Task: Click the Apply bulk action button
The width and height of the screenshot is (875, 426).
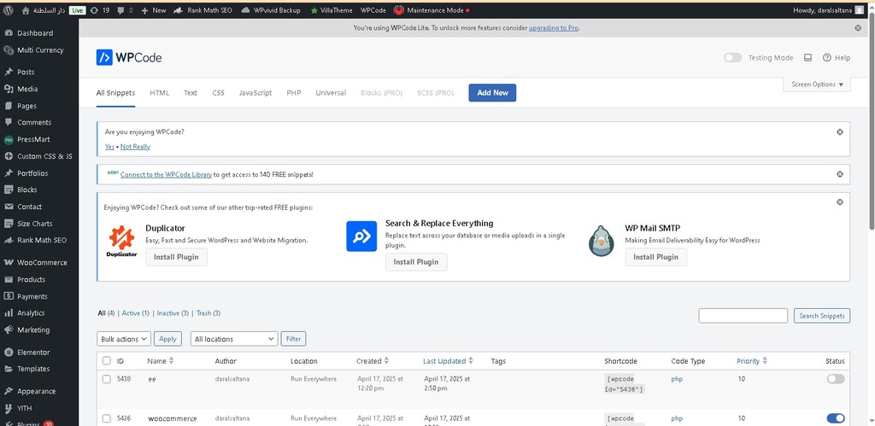Action: coord(168,339)
